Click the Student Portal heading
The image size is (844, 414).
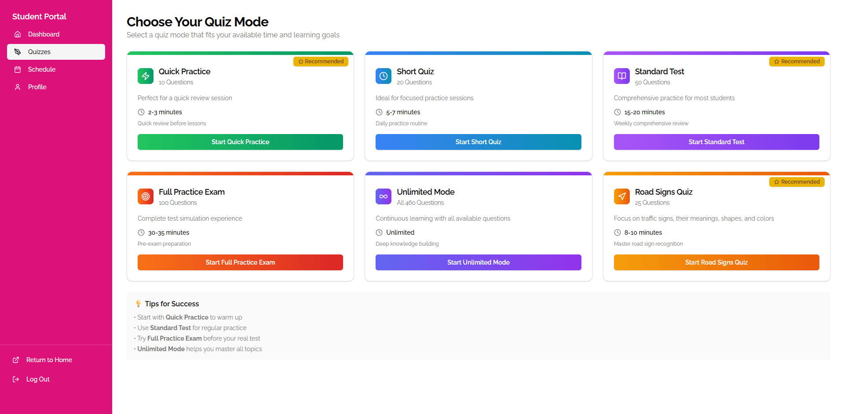[39, 16]
